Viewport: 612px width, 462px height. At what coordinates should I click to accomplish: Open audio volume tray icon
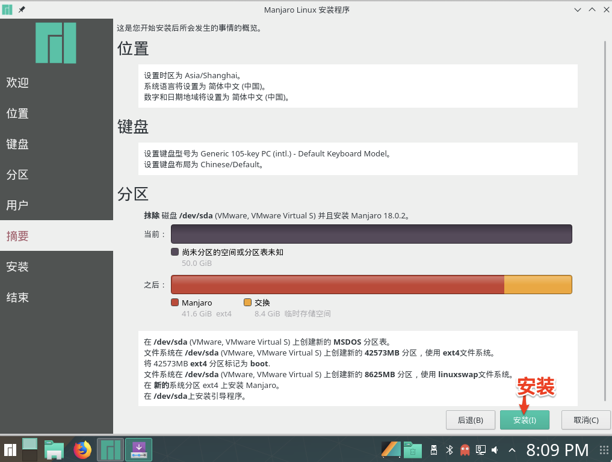(x=495, y=450)
